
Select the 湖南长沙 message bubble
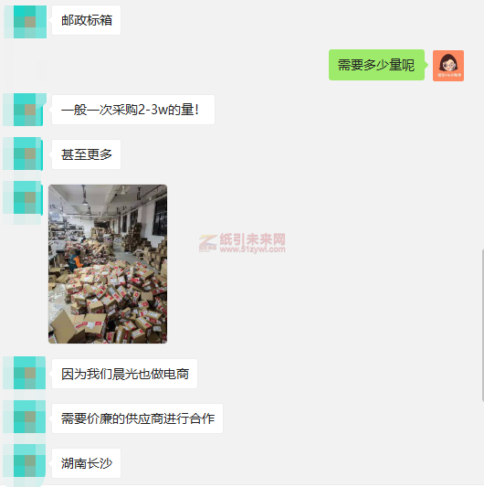(87, 463)
